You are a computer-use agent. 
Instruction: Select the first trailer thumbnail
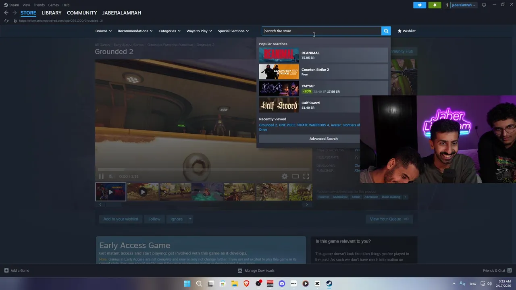[x=110, y=192]
